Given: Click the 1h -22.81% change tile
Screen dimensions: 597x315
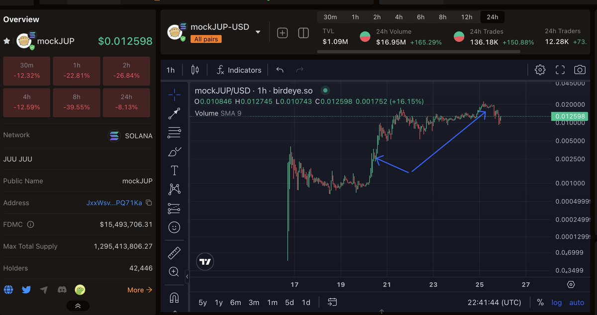Looking at the screenshot, I should pyautogui.click(x=77, y=71).
